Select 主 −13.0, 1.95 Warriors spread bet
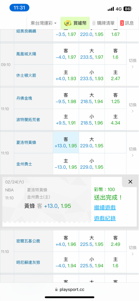This screenshot has height=301, width=139. click(66, 164)
